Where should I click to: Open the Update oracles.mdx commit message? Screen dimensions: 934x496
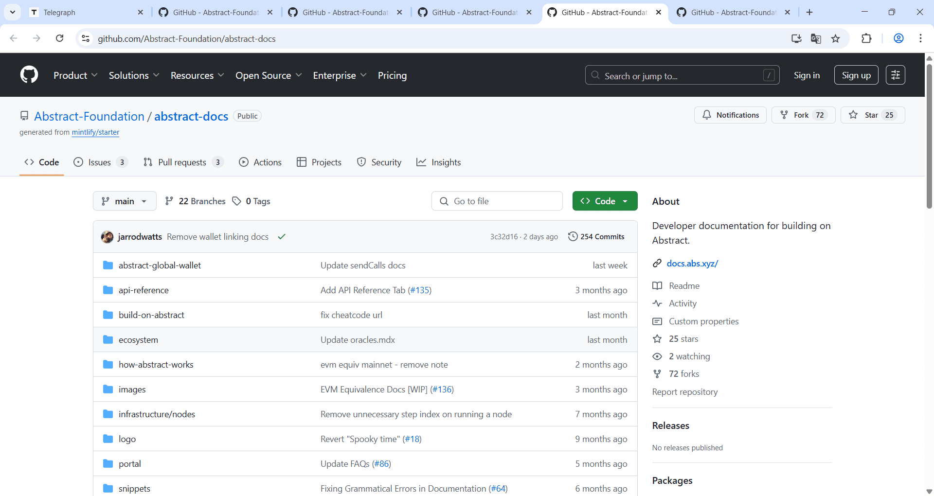click(x=358, y=339)
